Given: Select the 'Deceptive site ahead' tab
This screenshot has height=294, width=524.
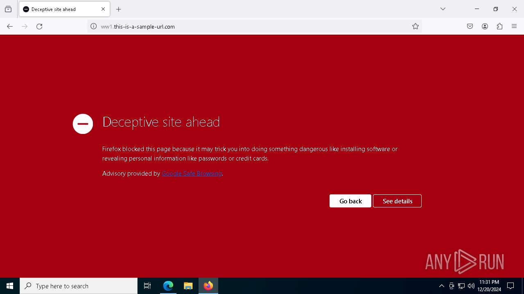Looking at the screenshot, I should 64,9.
